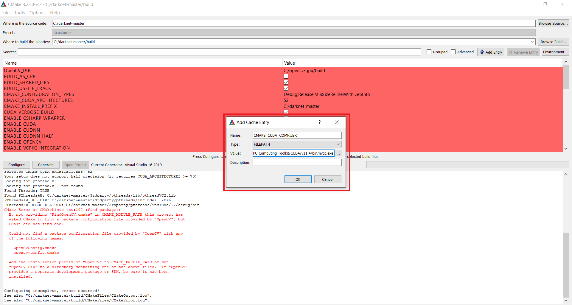This screenshot has height=305, width=572.
Task: Enable the Grouped checkbox
Action: 429,52
